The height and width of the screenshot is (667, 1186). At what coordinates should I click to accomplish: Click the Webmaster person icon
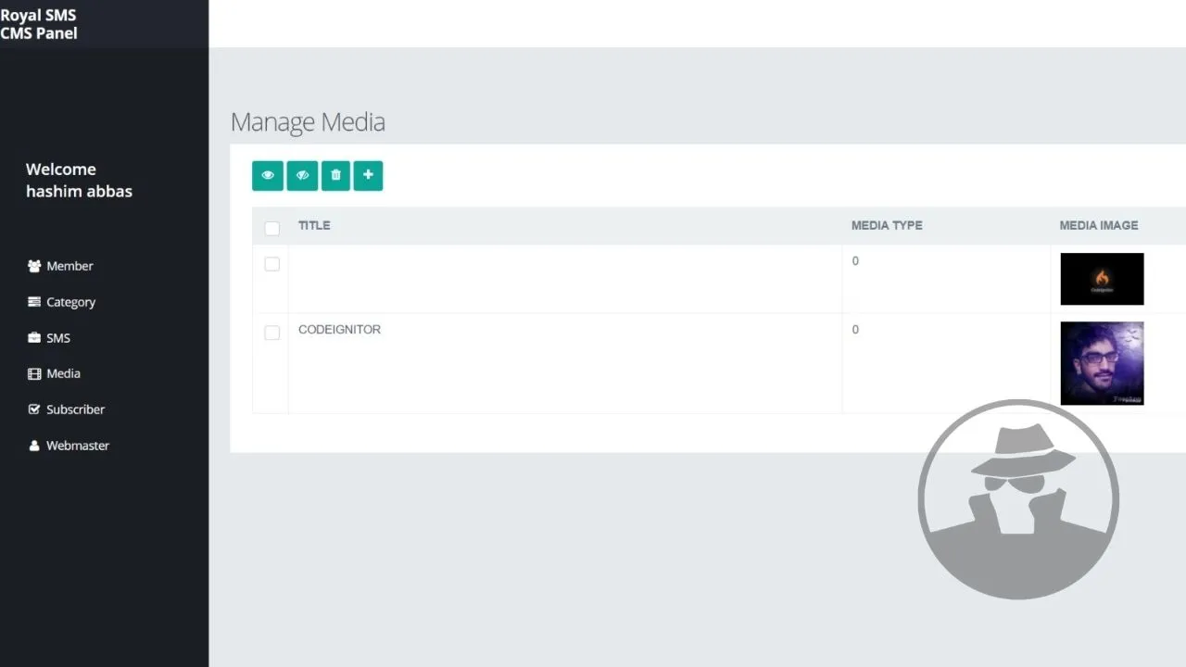click(34, 446)
